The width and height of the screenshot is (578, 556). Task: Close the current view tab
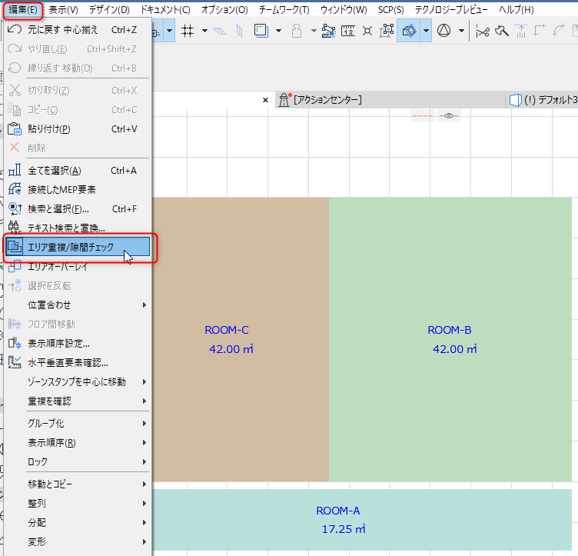pyautogui.click(x=265, y=100)
